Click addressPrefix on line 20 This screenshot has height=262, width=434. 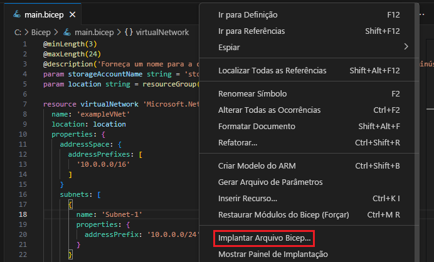click(x=112, y=234)
